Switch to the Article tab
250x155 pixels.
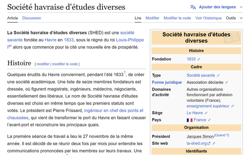(x=12, y=18)
